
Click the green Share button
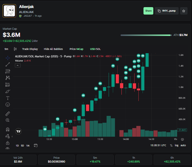148,11
